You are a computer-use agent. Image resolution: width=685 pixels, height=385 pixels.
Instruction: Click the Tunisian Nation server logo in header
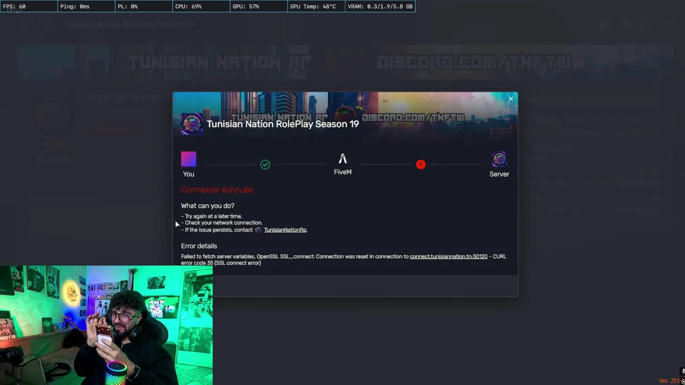[x=192, y=124]
